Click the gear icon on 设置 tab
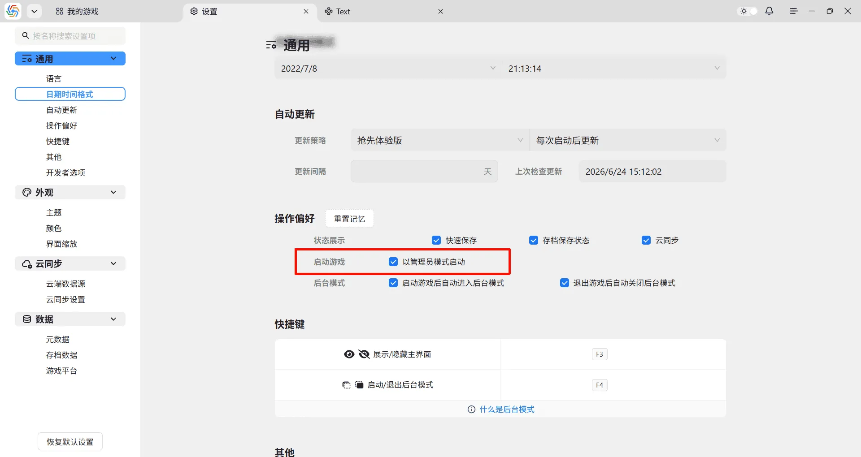The image size is (861, 457). [194, 11]
